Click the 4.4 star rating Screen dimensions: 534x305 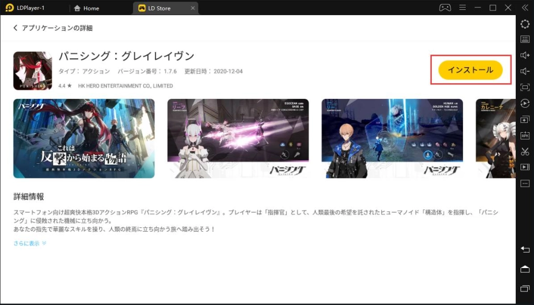65,86
